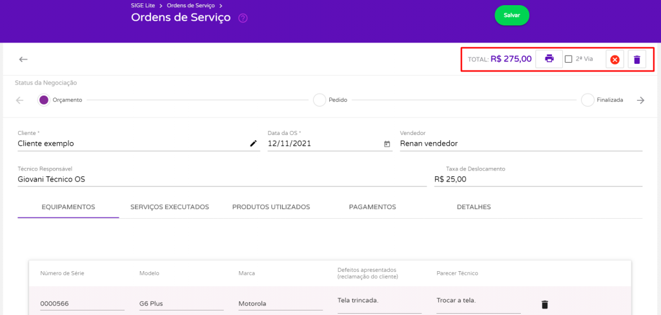661x315 pixels.
Task: Select the Pedido status radio button
Action: click(320, 100)
